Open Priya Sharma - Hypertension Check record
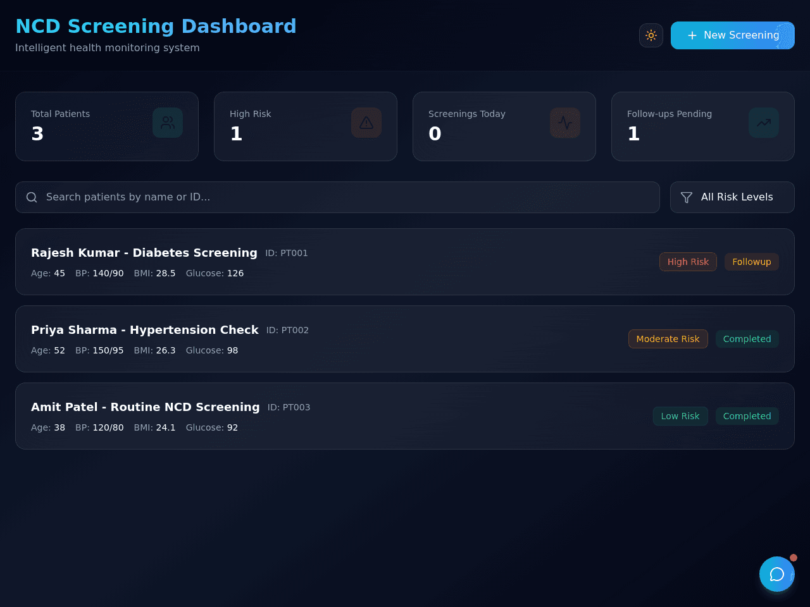810x607 pixels. tap(405, 339)
